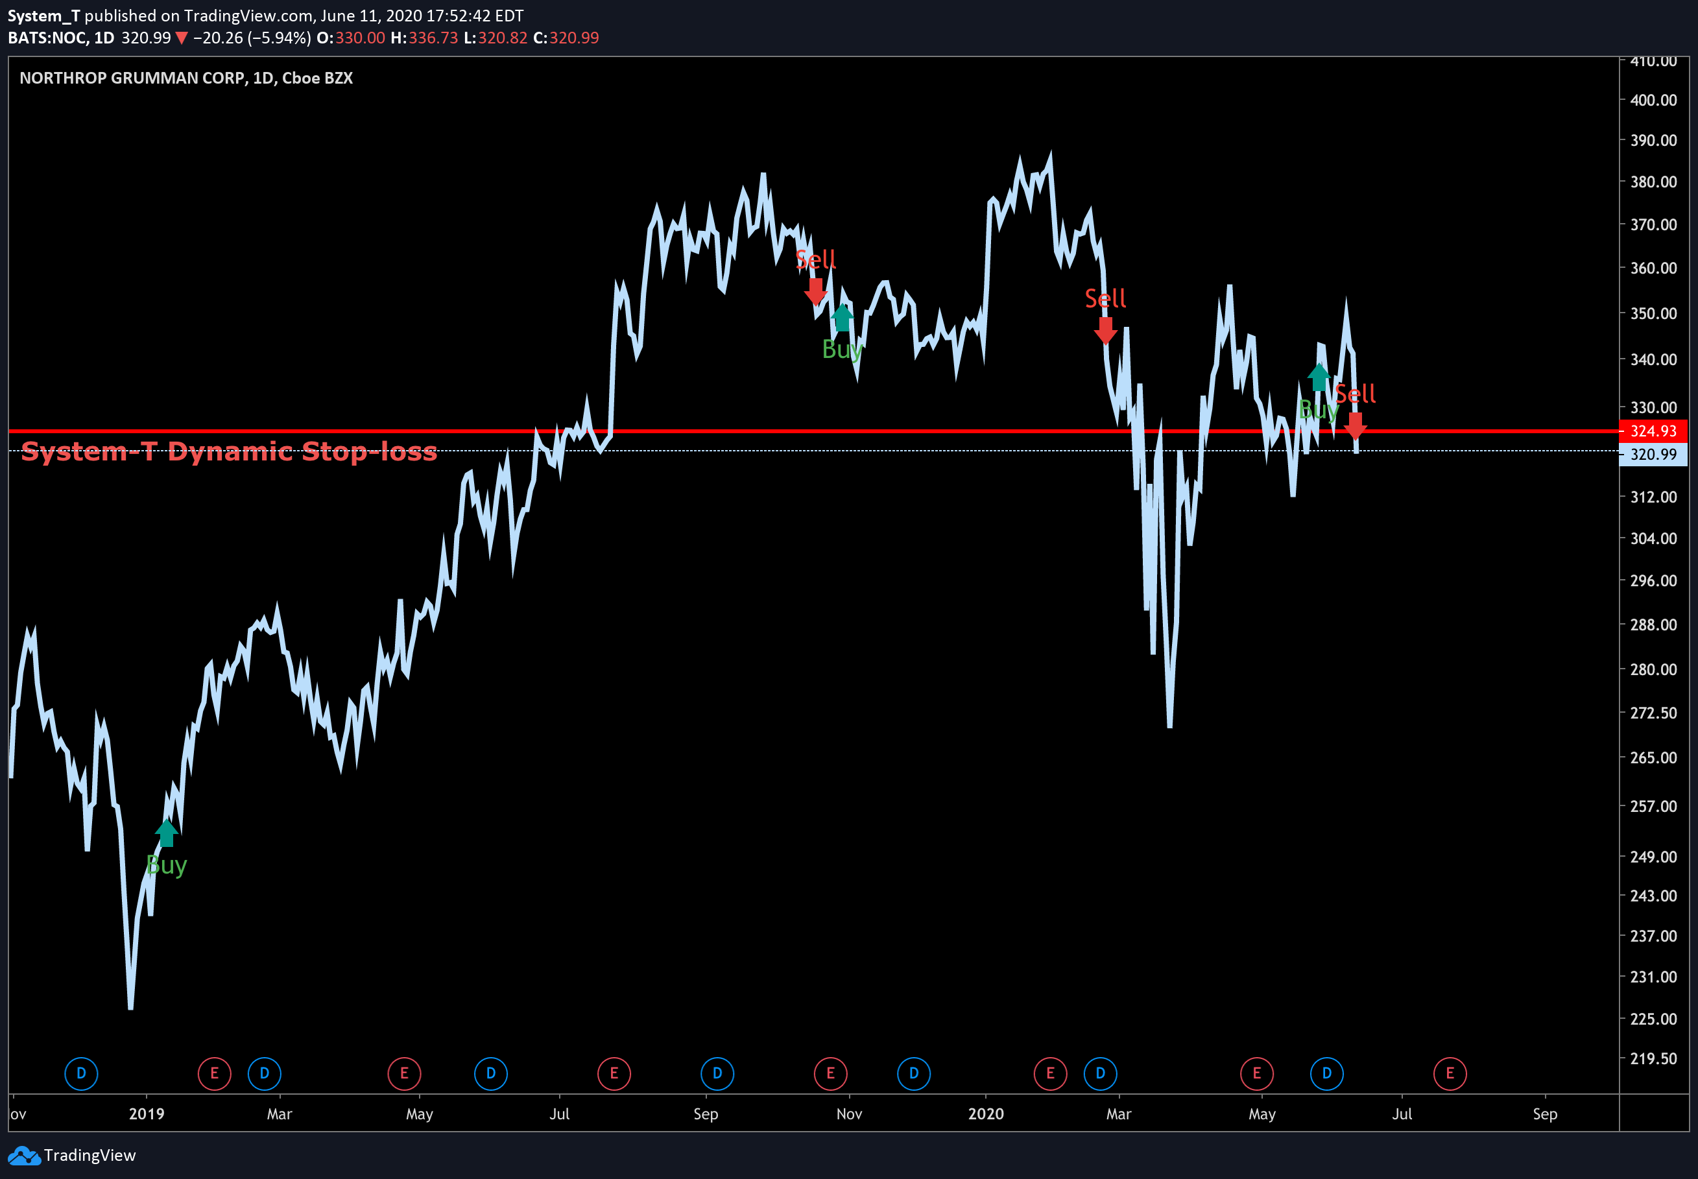Click the upcoming earnings marker after Jul 2020

click(x=1450, y=1073)
